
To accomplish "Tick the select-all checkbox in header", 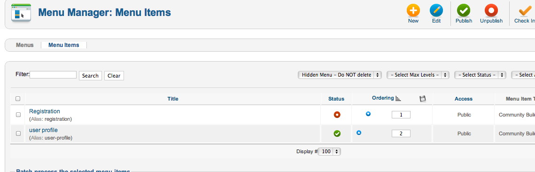I will (18, 99).
